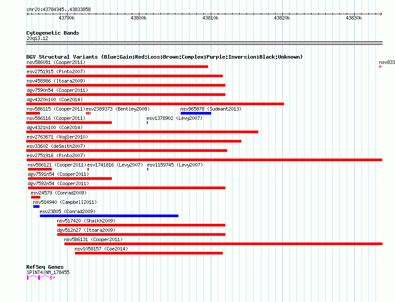Click the esv1741816 (Levy2007) small red marker
Viewport: 395px width, 302px height.
pyautogui.click(x=88, y=169)
